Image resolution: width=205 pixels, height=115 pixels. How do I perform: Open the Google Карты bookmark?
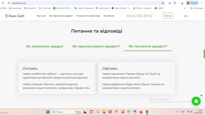tap(102, 8)
